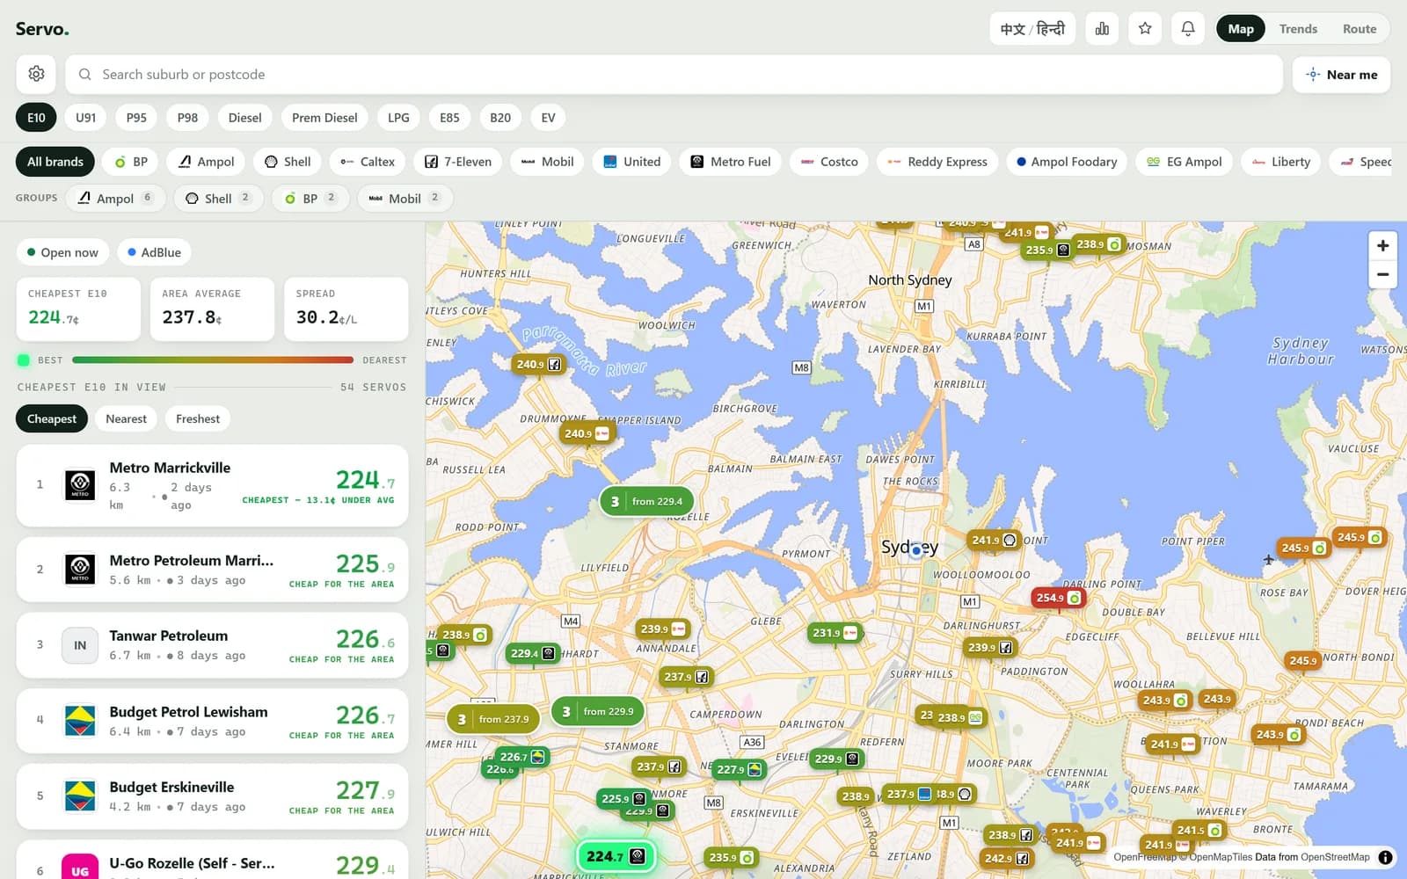The width and height of the screenshot is (1407, 879).
Task: Open map attribution info icon
Action: coord(1385,857)
